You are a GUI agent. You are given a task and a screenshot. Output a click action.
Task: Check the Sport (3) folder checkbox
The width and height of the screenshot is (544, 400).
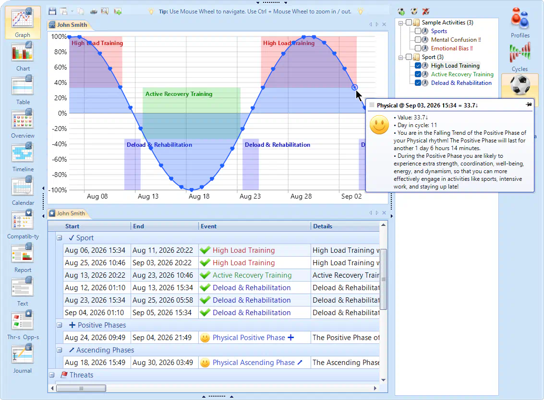409,57
